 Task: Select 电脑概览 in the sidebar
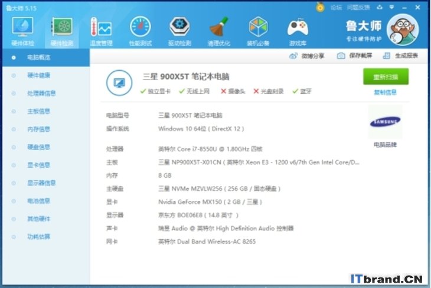pyautogui.click(x=46, y=58)
